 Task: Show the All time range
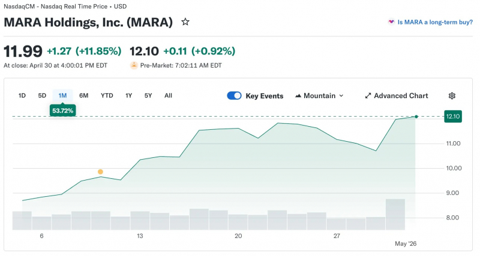coord(168,96)
